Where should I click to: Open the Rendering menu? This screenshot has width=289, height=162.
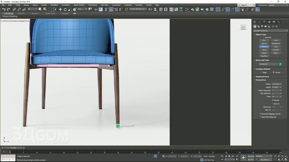93,5
